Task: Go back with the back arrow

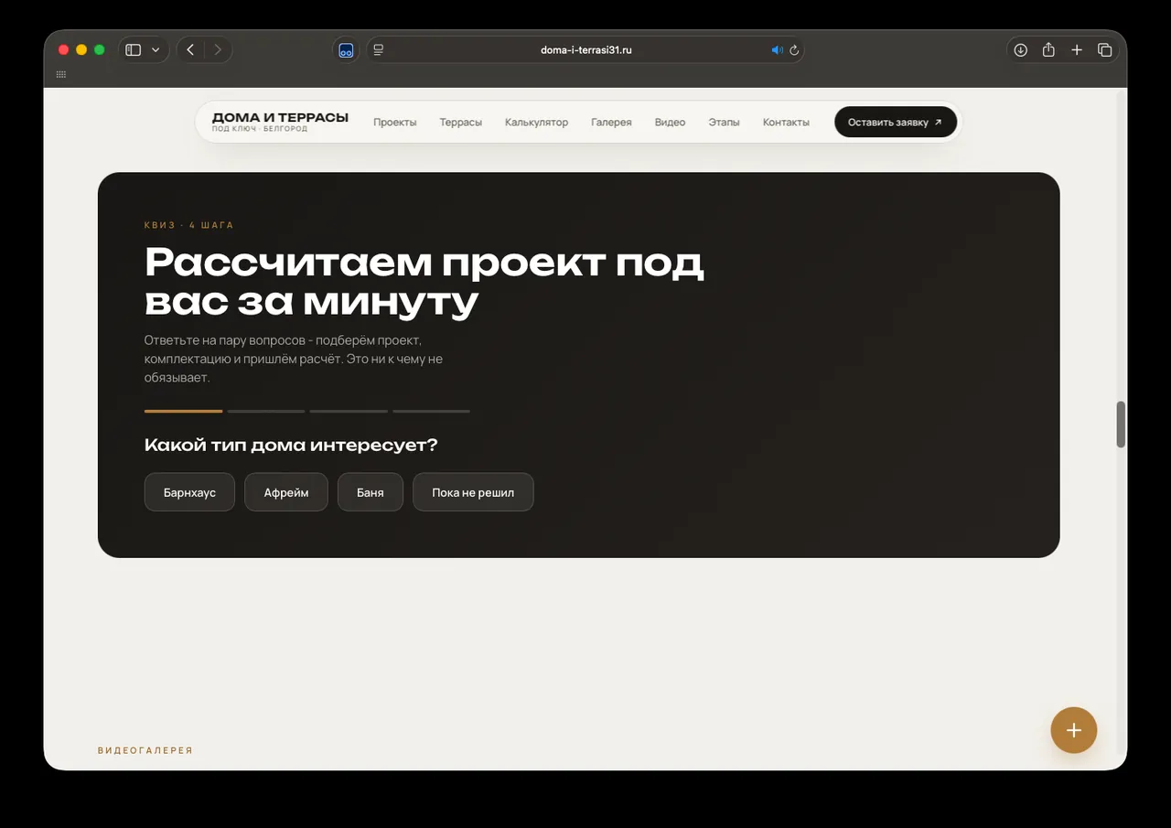Action: point(190,50)
